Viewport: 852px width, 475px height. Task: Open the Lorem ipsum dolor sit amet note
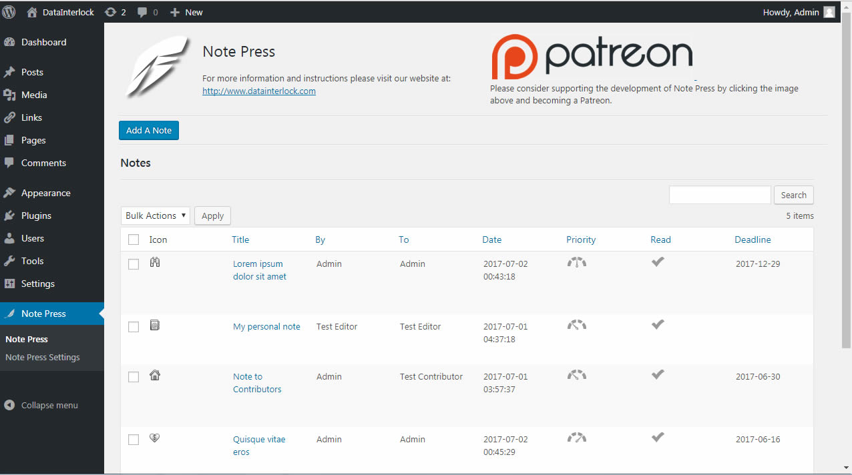(260, 270)
